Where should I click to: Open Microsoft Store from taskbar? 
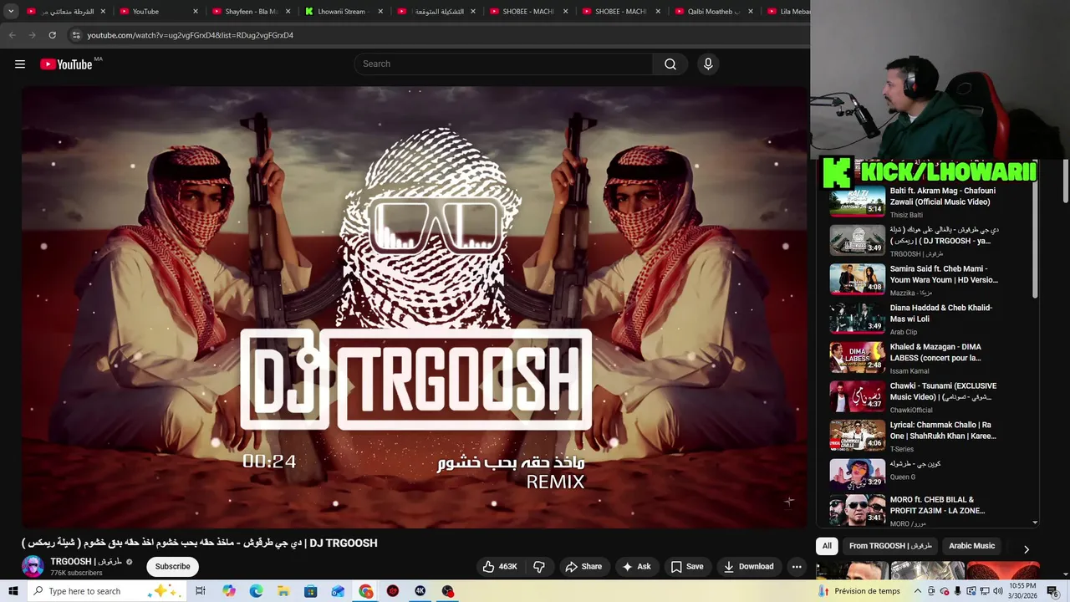tap(311, 591)
